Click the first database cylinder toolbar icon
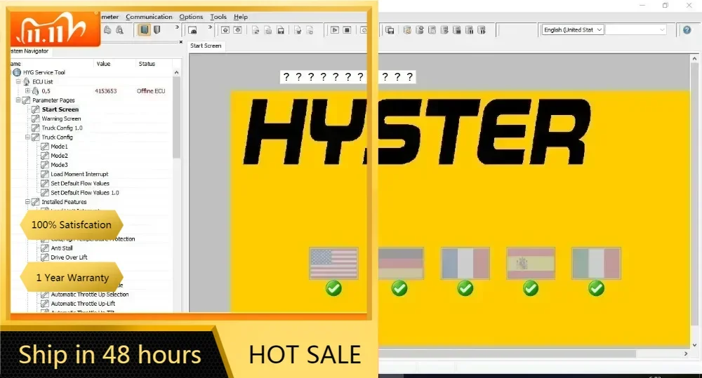This screenshot has width=702, height=378. point(407,30)
